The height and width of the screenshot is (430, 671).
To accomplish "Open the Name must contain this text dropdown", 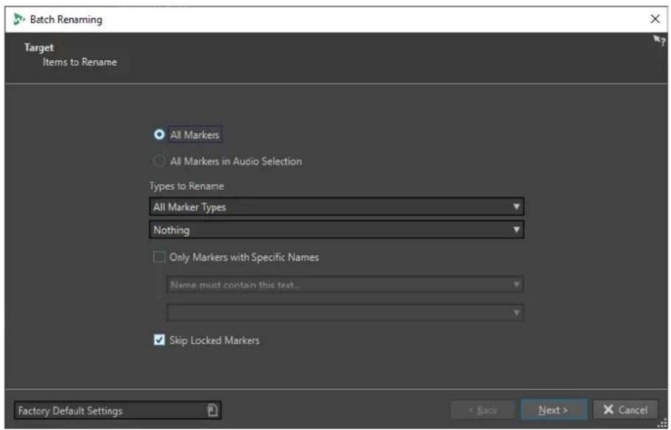I will 345,285.
